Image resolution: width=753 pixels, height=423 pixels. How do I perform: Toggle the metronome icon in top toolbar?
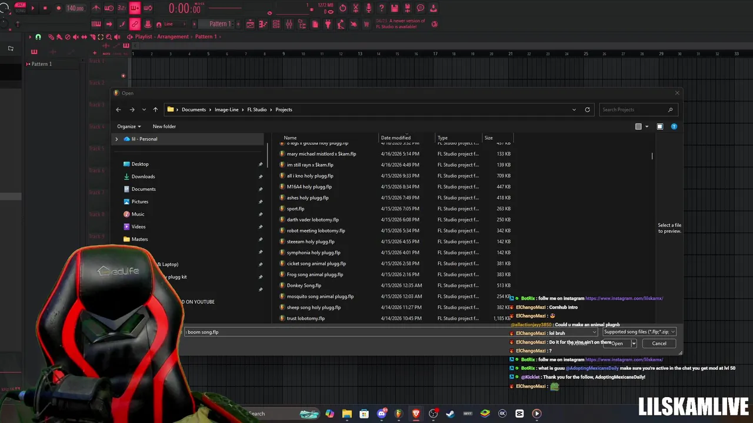coord(96,8)
